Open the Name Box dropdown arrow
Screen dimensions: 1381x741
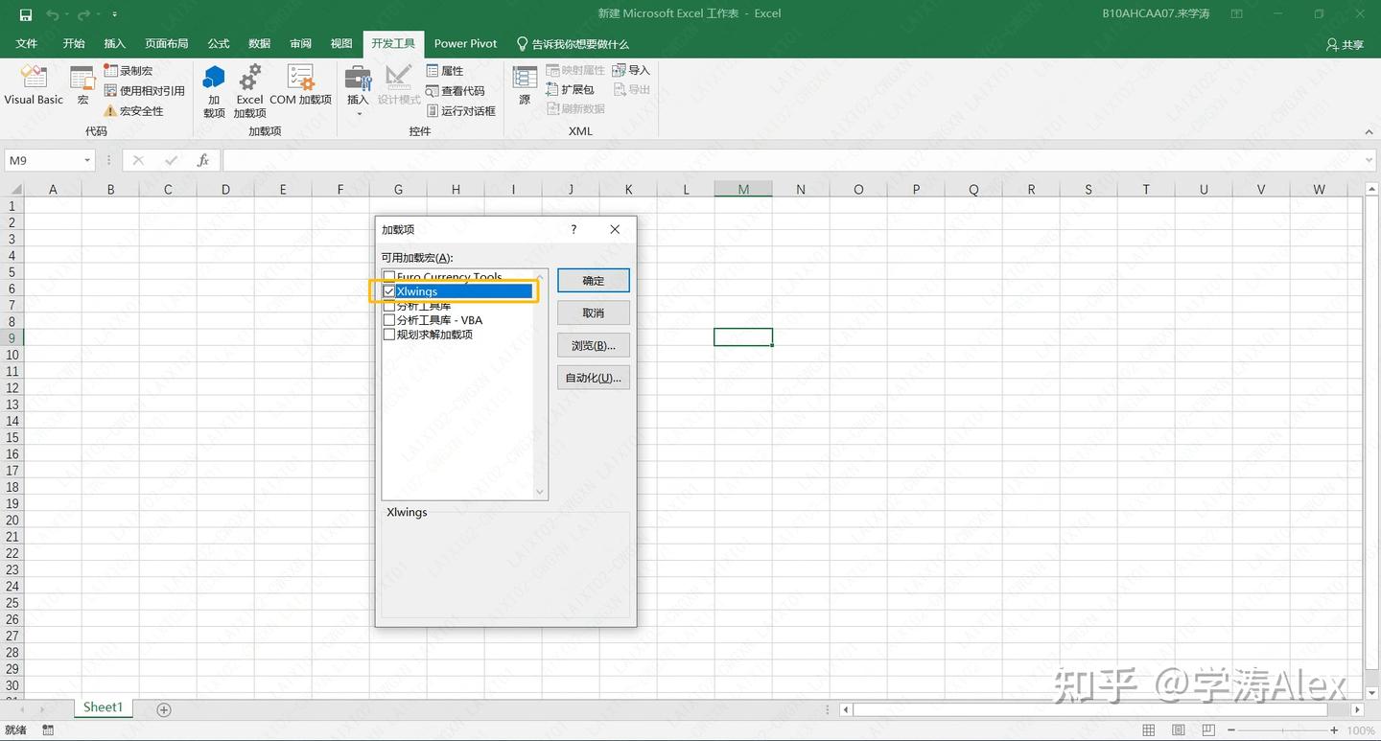[x=87, y=161]
